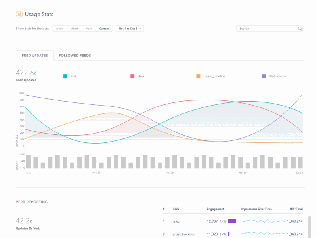Click inside the Search input field

point(265,29)
